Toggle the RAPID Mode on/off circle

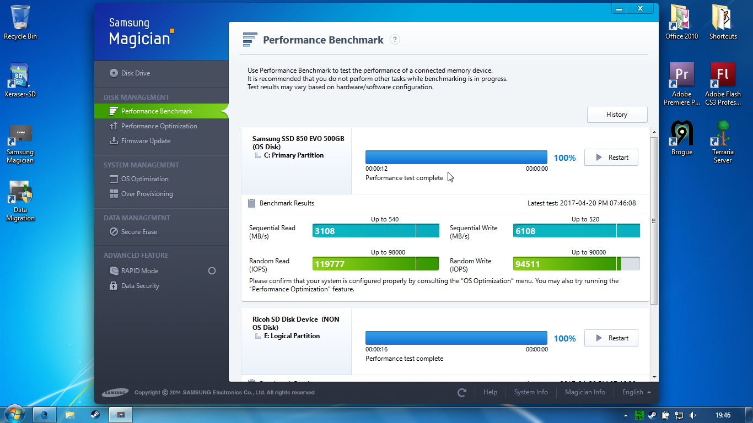[x=212, y=271]
